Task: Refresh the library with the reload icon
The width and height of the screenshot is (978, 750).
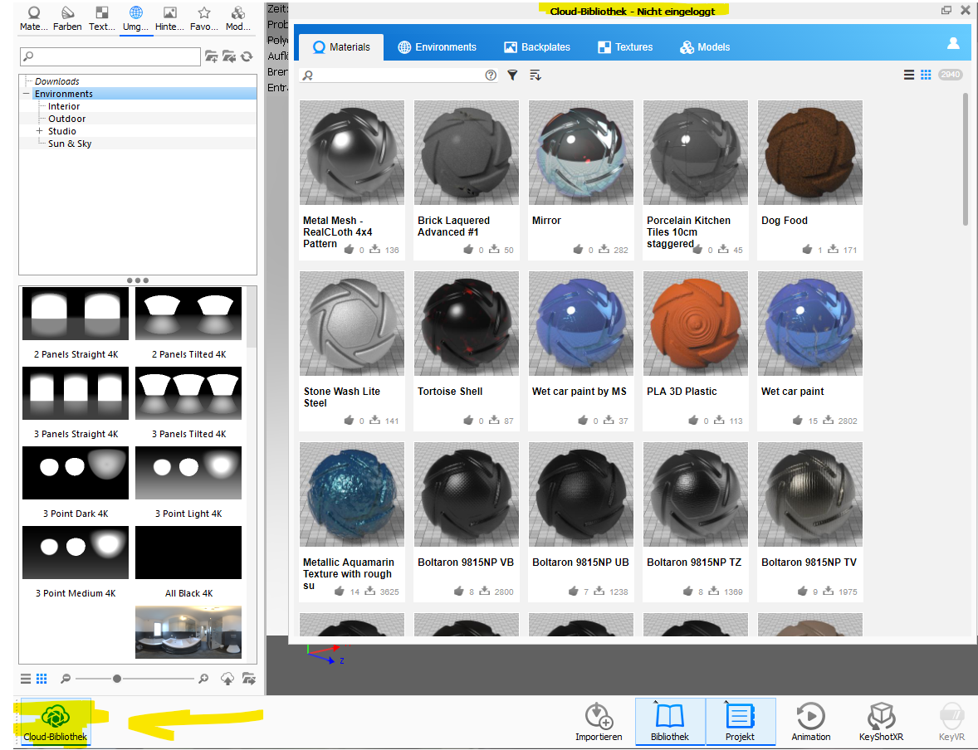Action: pos(247,56)
